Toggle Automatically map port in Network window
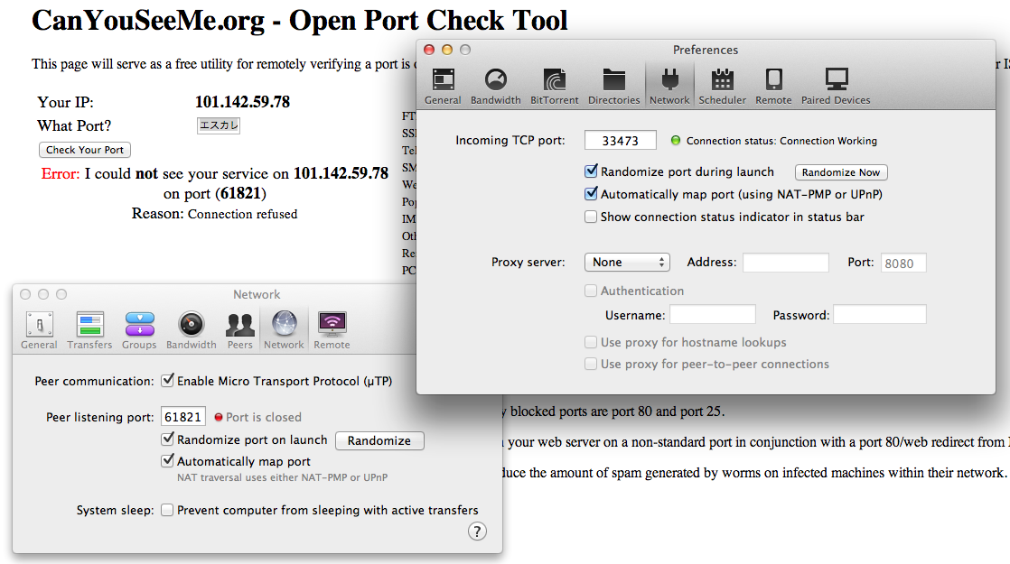The image size is (1010, 564). point(167,461)
